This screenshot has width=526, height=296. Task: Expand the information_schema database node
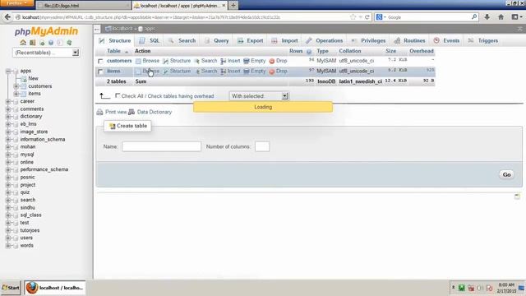click(x=8, y=139)
